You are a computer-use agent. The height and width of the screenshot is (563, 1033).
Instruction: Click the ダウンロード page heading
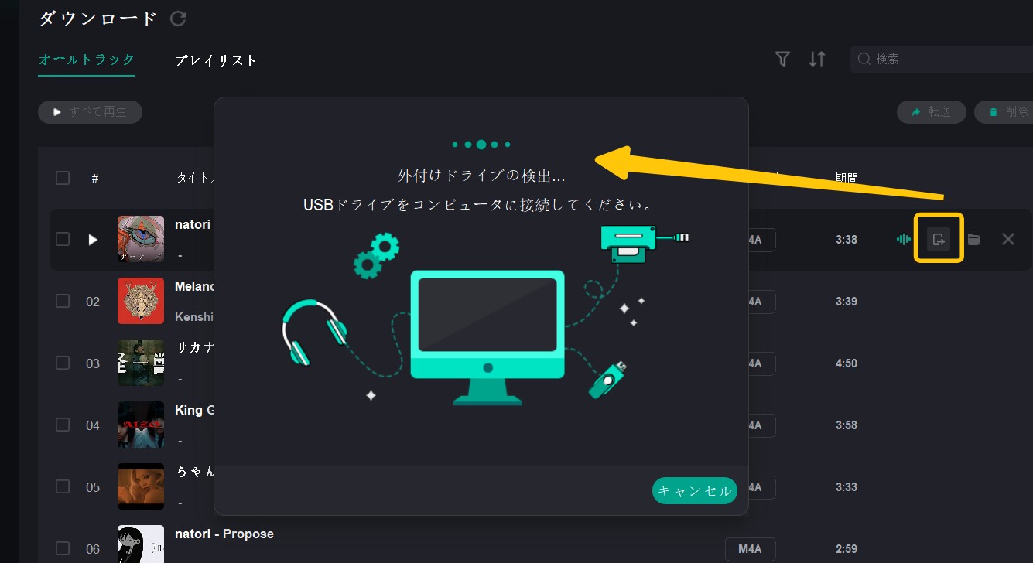pyautogui.click(x=98, y=19)
